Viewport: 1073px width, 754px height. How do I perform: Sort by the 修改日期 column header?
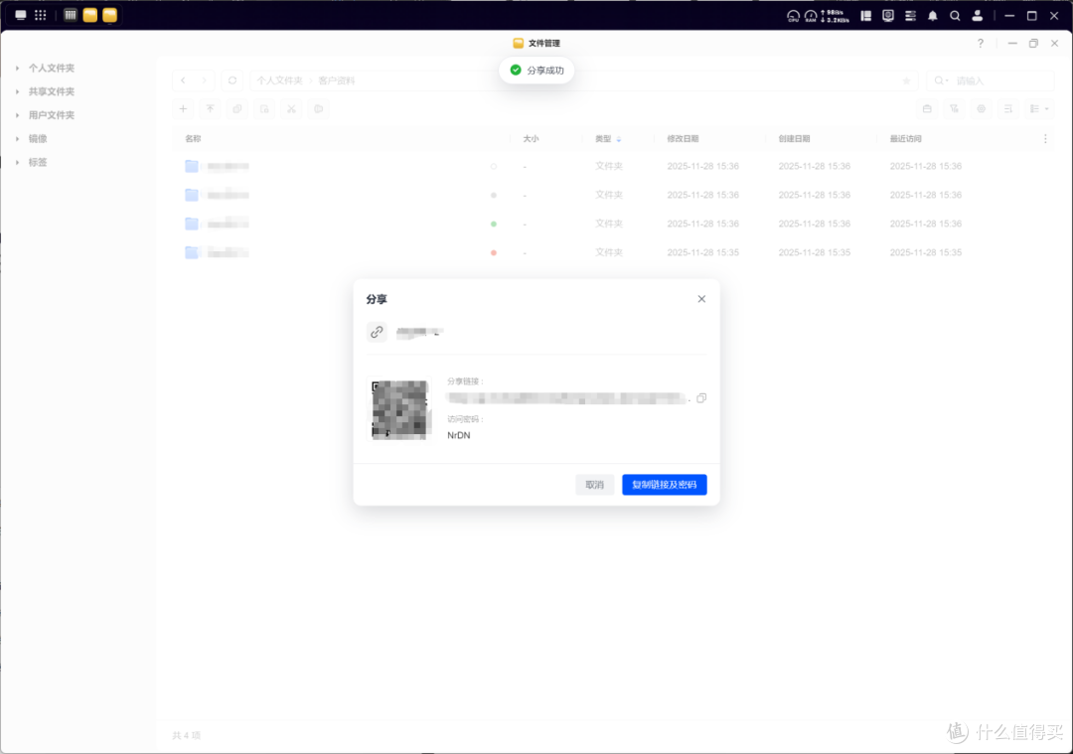coord(683,139)
